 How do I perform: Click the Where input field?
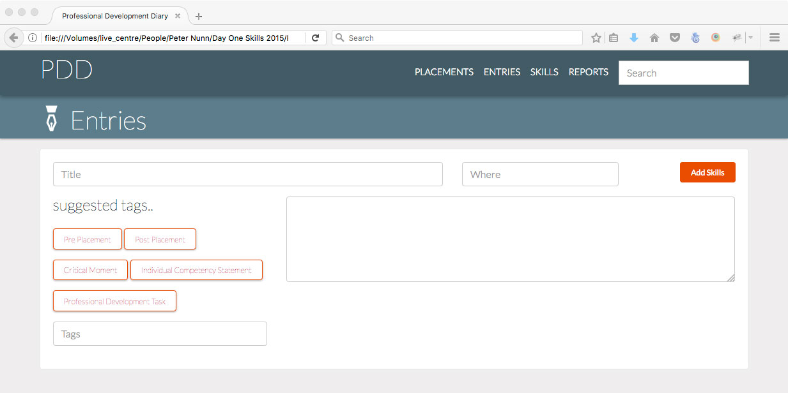(x=540, y=174)
